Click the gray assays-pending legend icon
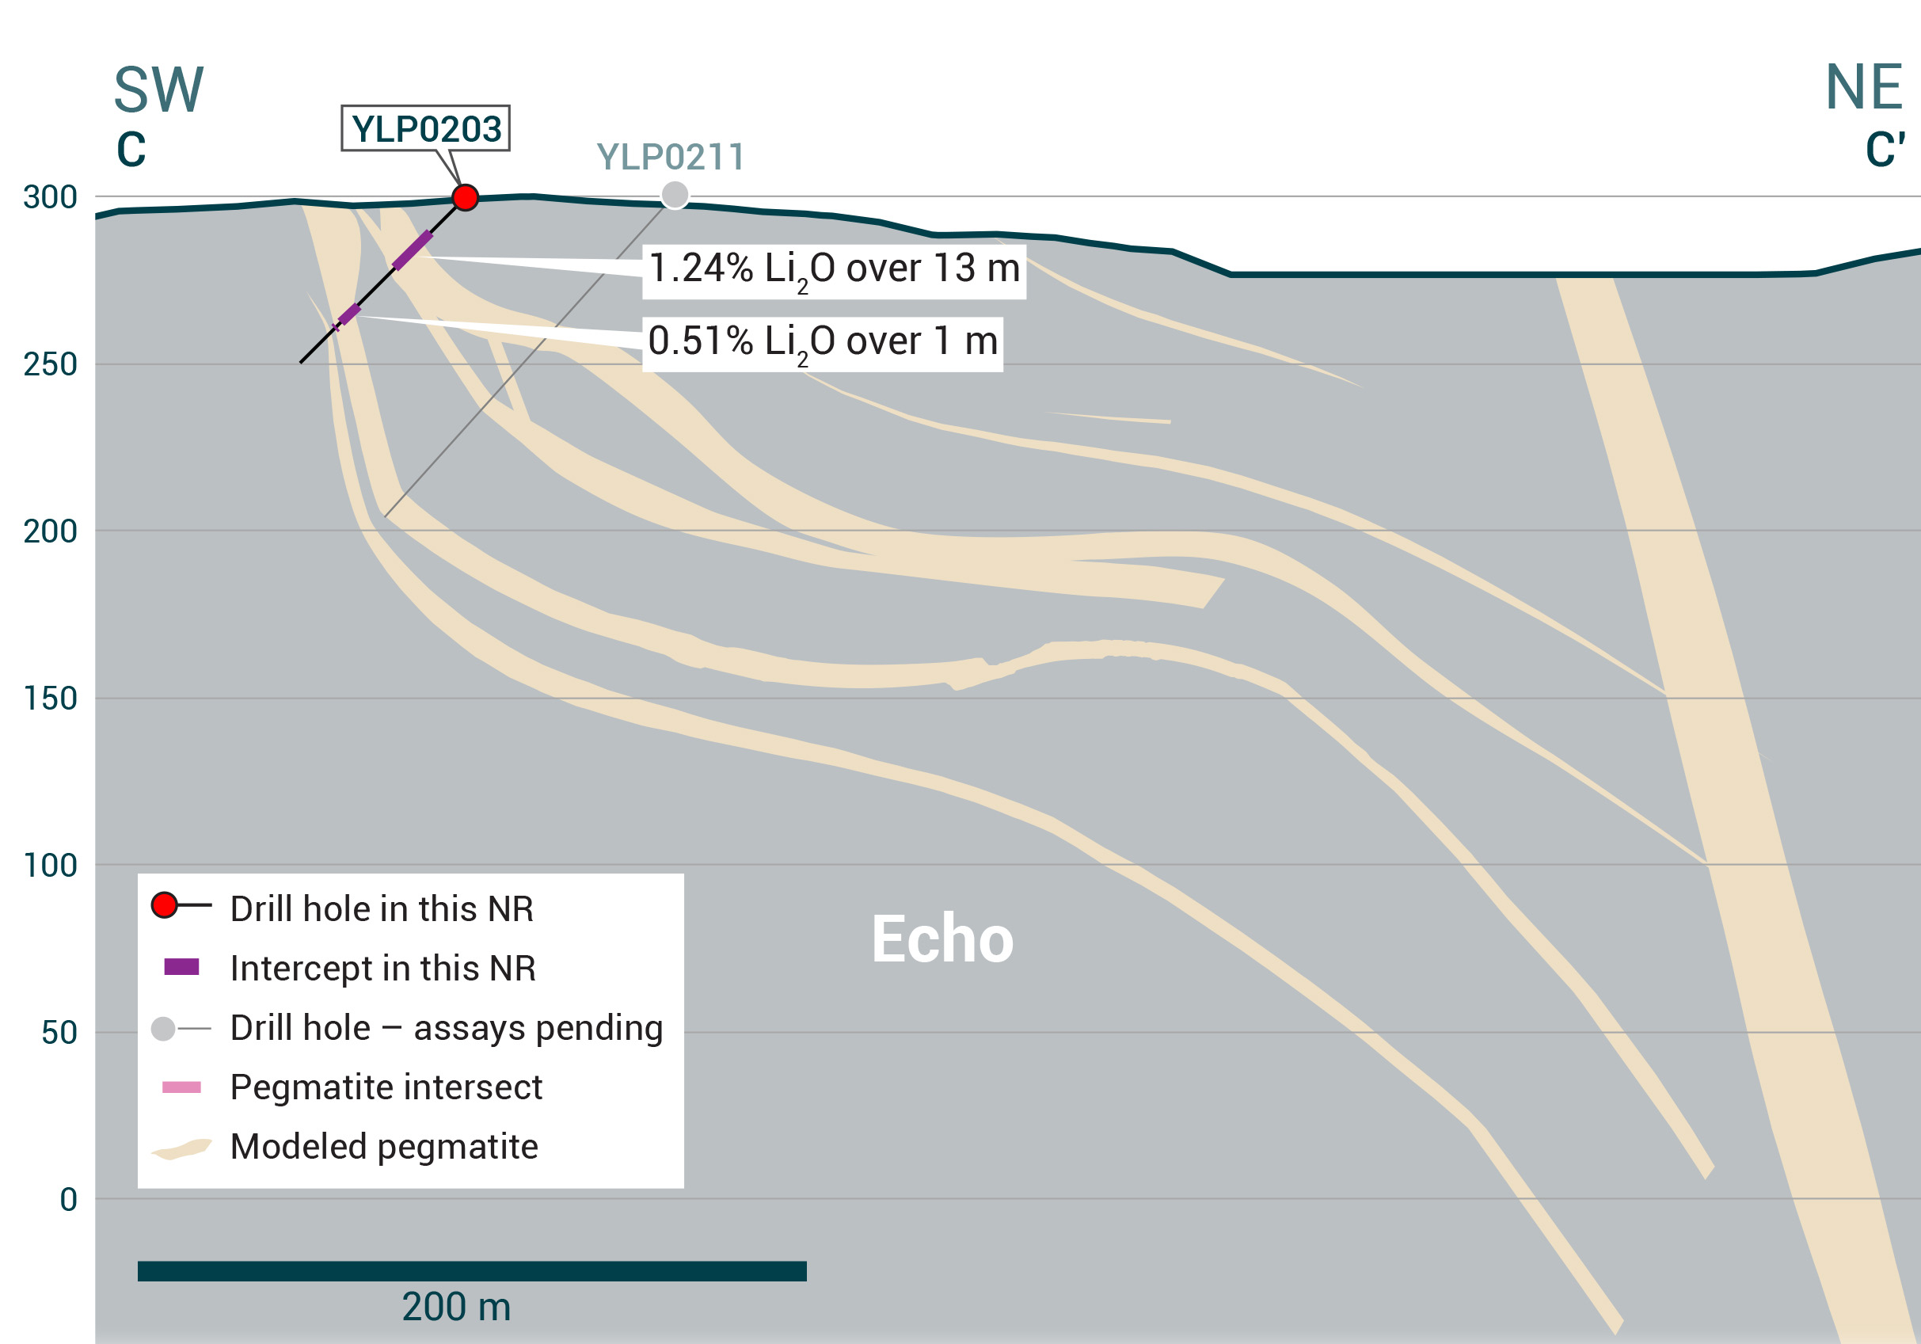 click(163, 1029)
